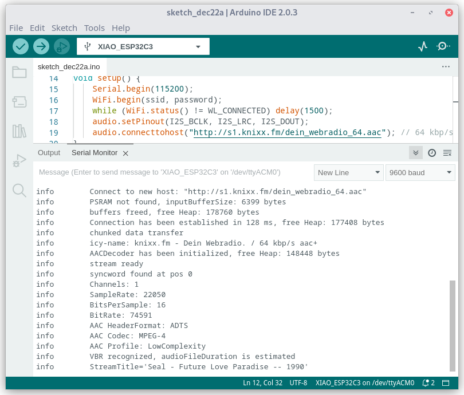Start debugging with the debug toolbar icon
Viewport: 464px width, 395px height.
coord(62,46)
